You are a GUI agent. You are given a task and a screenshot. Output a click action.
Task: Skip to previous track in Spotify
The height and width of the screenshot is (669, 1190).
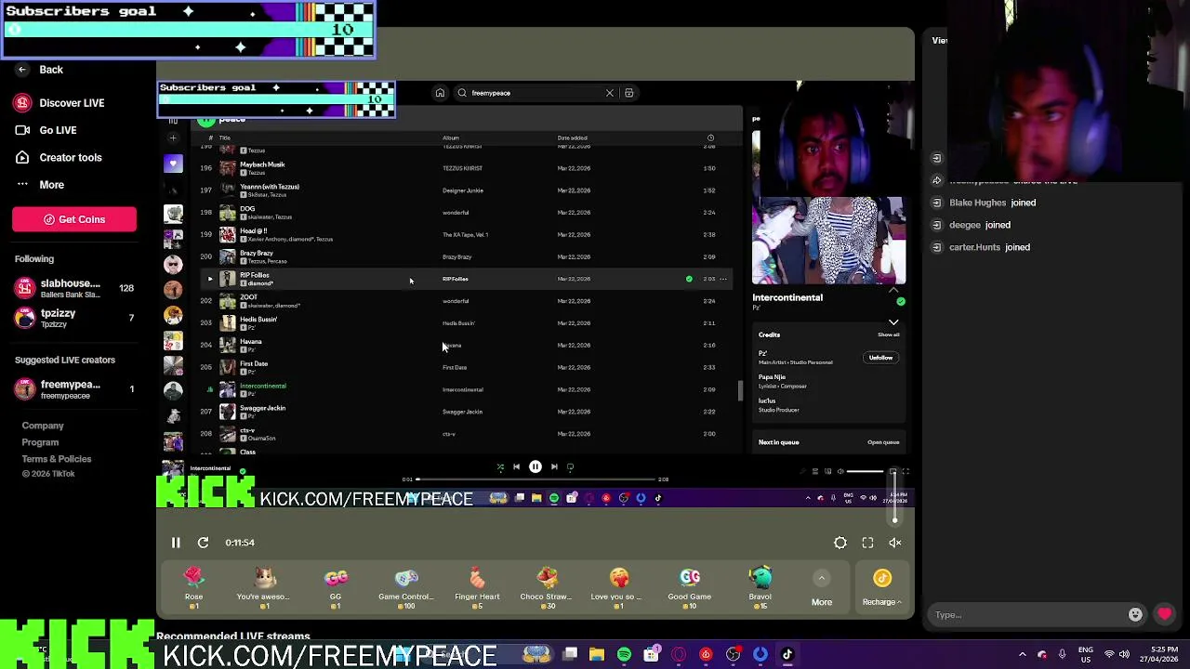pyautogui.click(x=517, y=467)
